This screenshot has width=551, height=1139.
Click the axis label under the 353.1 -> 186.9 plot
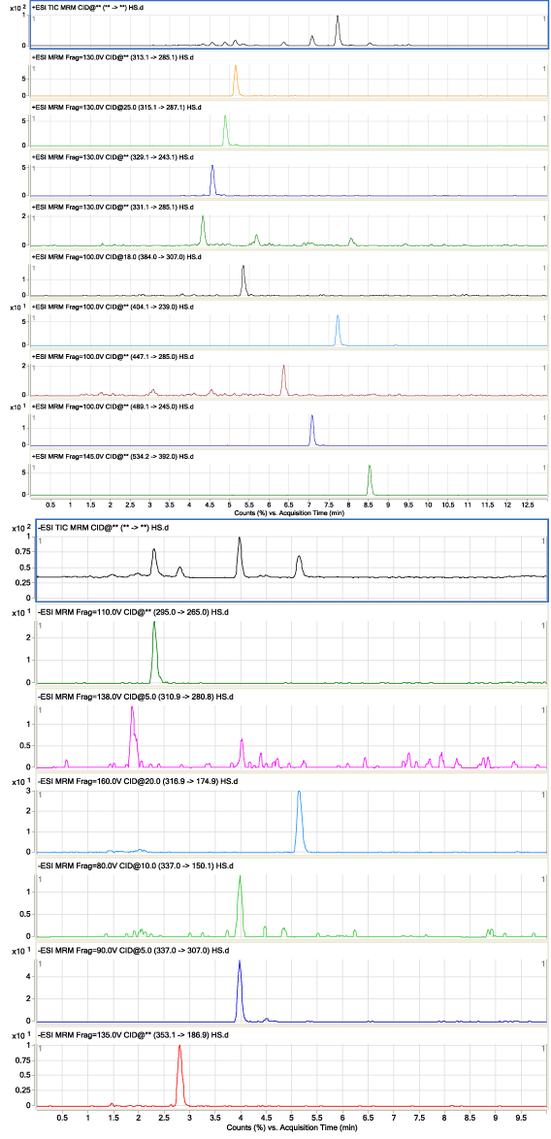[290, 1127]
